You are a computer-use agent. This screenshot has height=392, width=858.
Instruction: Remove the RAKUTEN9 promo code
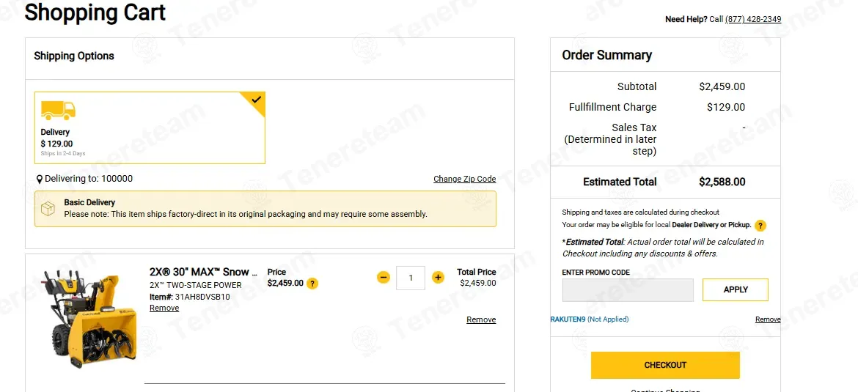point(768,319)
